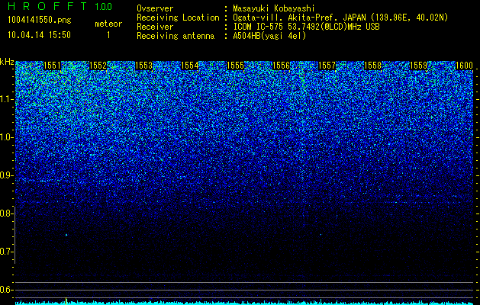Click the Ovserver label

[x=155, y=8]
